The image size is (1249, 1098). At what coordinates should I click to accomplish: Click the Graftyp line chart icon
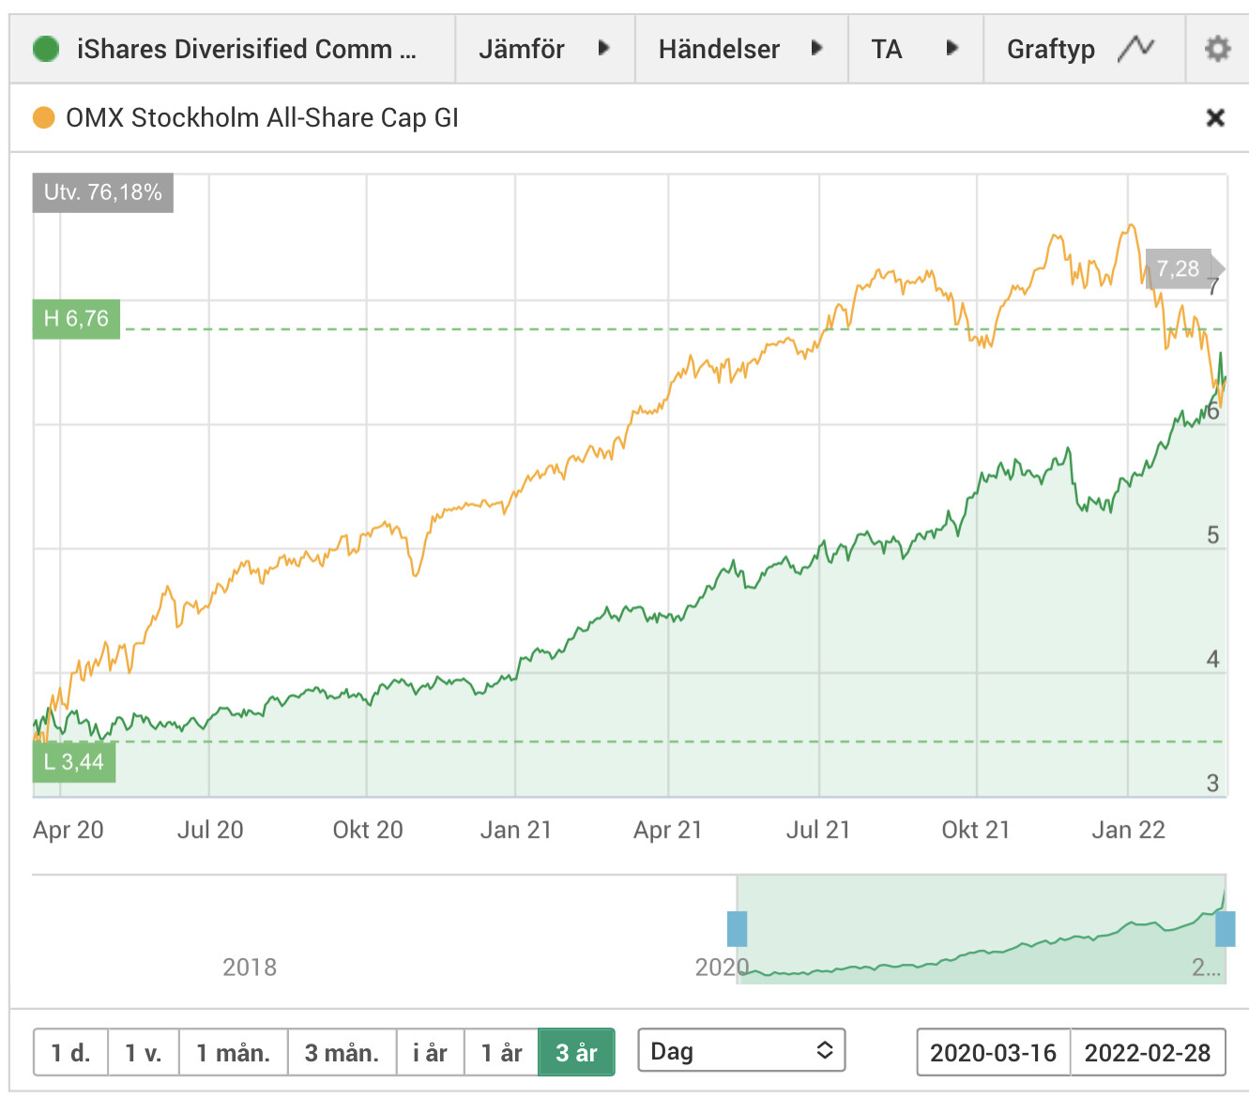tap(1135, 48)
